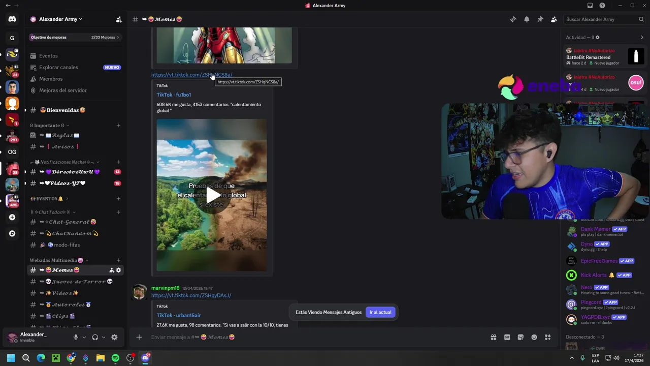
Task: Click Add a Server plus icon
Action: tap(12, 217)
